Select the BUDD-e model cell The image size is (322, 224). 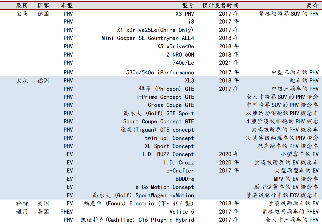coord(185,179)
